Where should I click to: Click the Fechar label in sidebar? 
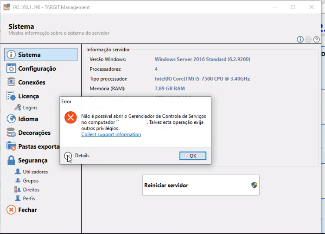(27, 210)
